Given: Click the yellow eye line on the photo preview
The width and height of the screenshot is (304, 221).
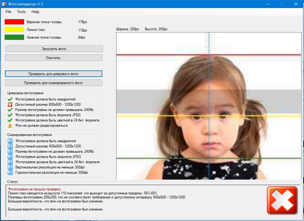Looking at the screenshot, I should click(x=209, y=116).
